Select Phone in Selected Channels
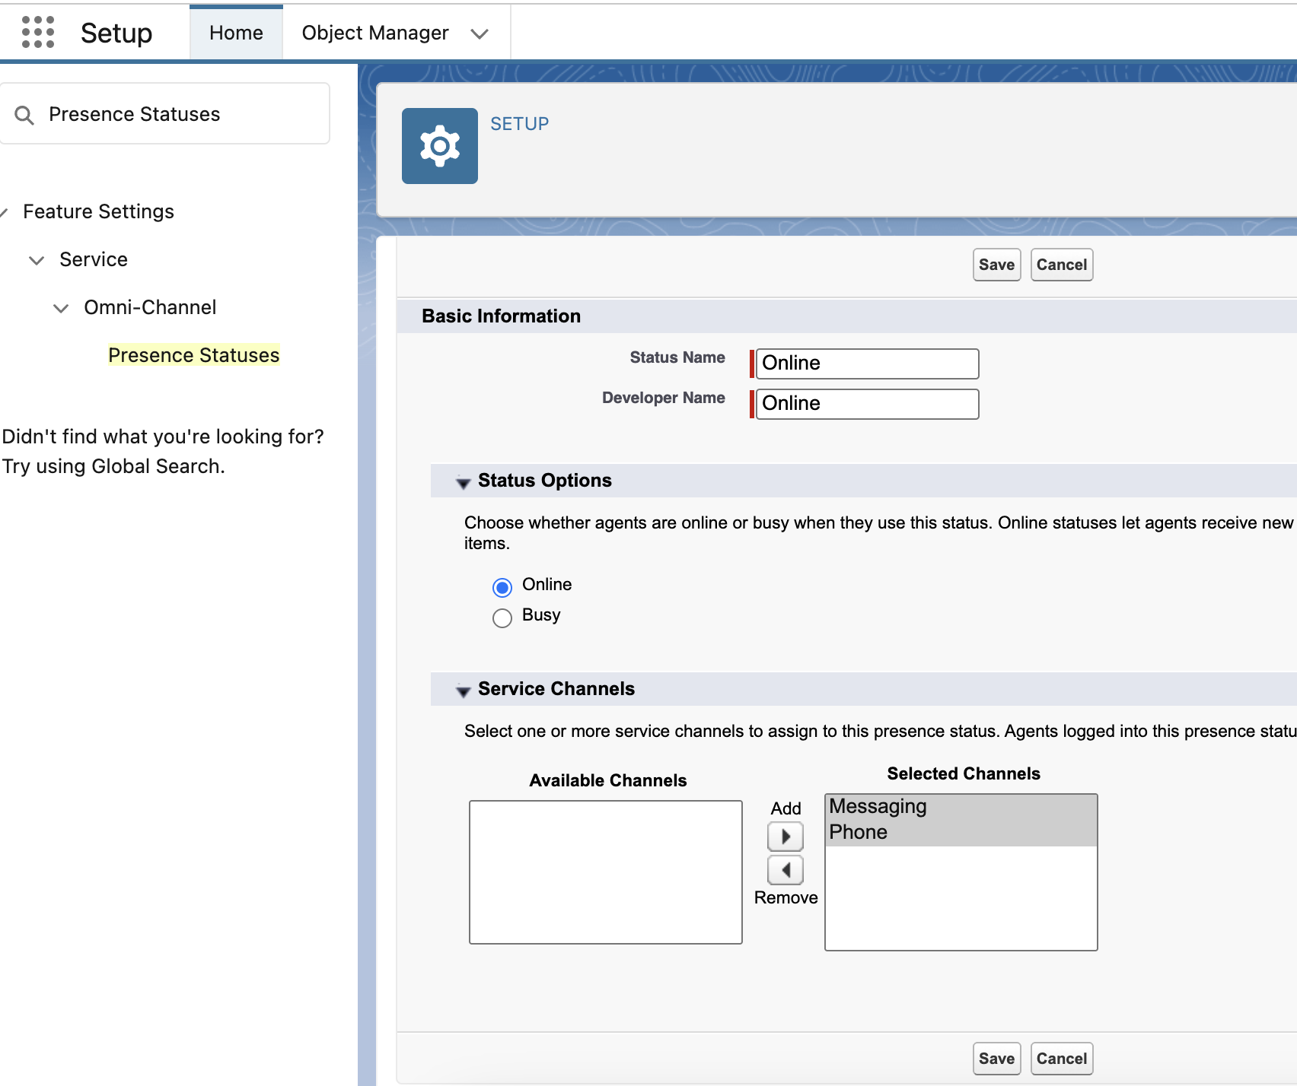 point(961,833)
